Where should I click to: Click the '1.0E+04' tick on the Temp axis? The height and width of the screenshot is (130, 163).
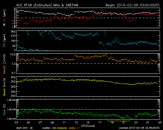(x=11, y=119)
